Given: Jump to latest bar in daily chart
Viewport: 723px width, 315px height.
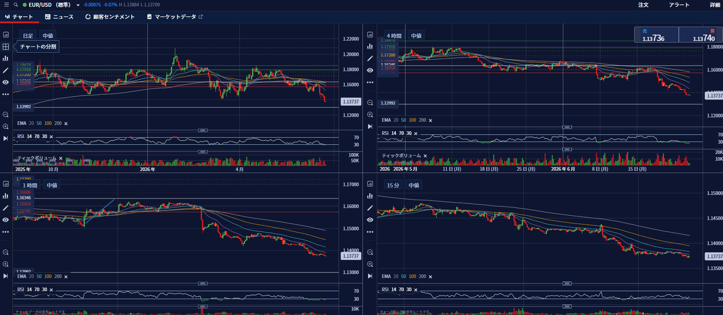Looking at the screenshot, I should coord(6,138).
